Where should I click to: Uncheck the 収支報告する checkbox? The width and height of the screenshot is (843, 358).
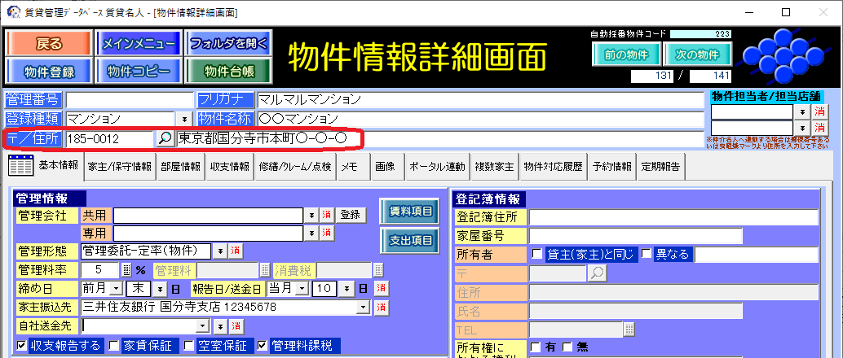pyautogui.click(x=22, y=346)
